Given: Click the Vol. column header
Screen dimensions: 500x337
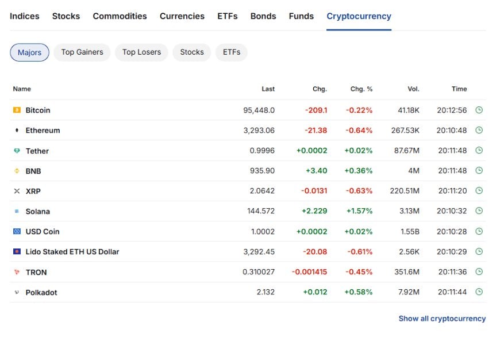Looking at the screenshot, I should (413, 89).
